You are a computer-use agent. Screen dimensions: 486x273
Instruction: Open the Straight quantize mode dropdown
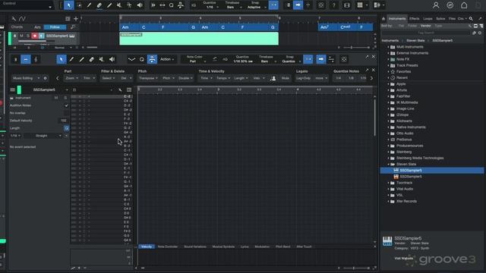(x=43, y=136)
